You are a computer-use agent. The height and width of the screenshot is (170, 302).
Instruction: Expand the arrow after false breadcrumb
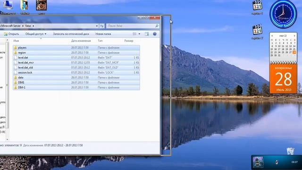[33, 26]
